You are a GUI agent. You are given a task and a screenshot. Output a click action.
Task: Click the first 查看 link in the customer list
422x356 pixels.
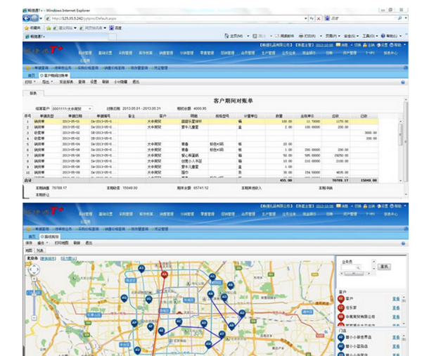click(x=395, y=299)
